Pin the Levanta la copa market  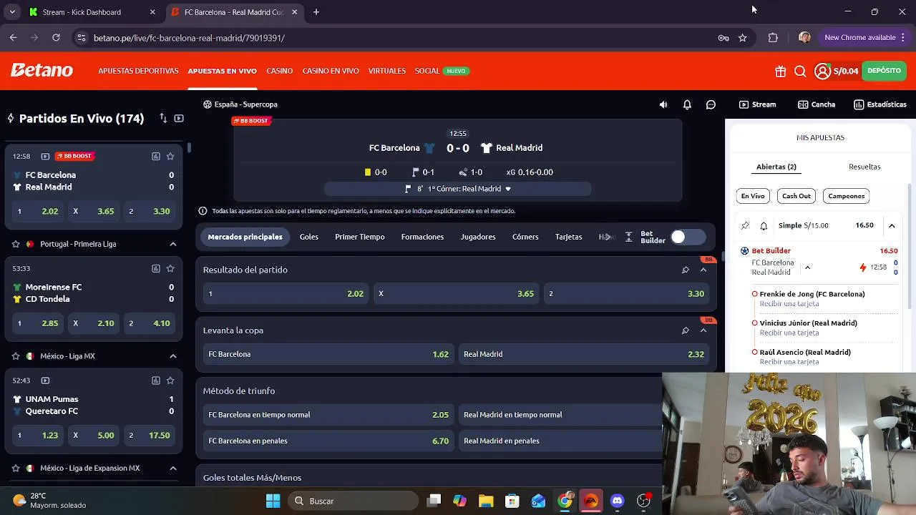685,330
